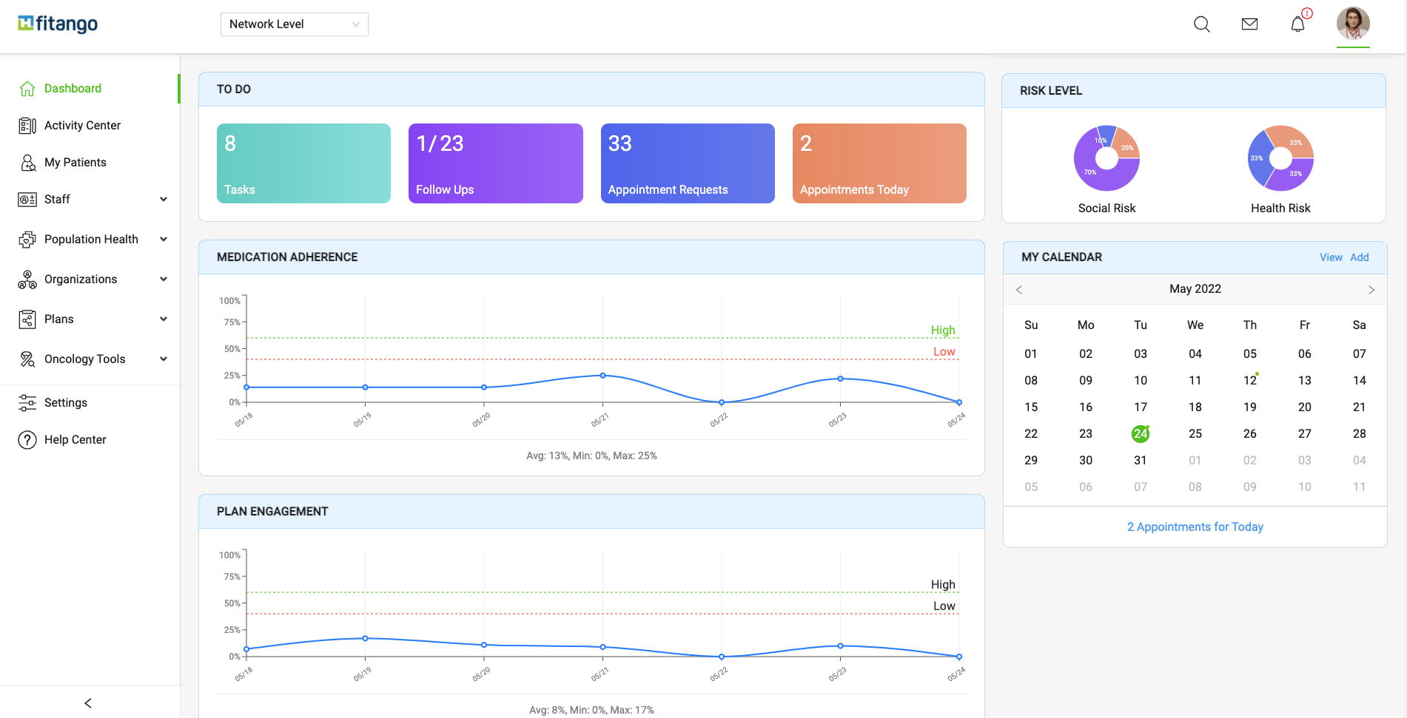Open the 33 Appointment Requests card

(688, 163)
